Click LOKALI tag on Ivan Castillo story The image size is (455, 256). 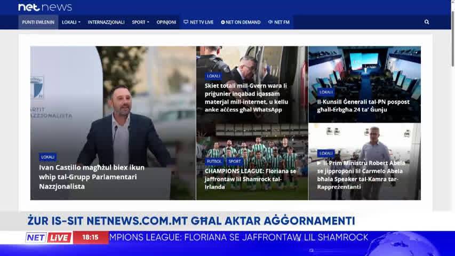47,157
